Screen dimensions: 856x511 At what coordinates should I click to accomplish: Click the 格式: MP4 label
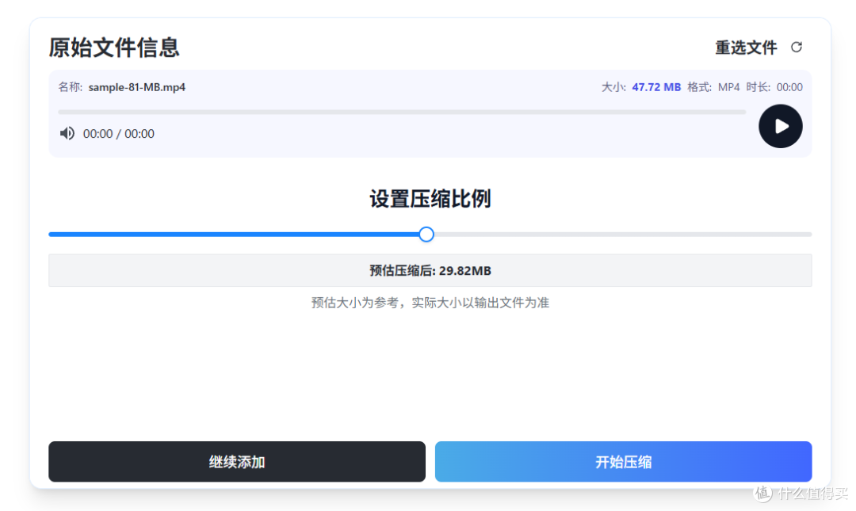tap(713, 87)
